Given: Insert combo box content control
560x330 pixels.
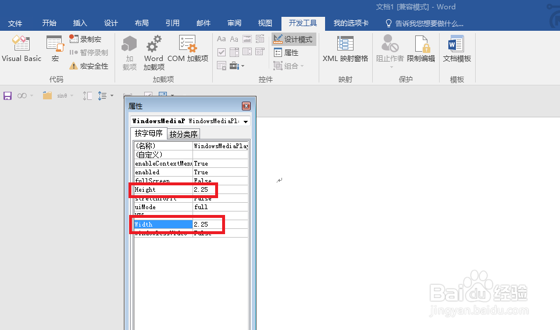Looking at the screenshot, I should (234, 52).
